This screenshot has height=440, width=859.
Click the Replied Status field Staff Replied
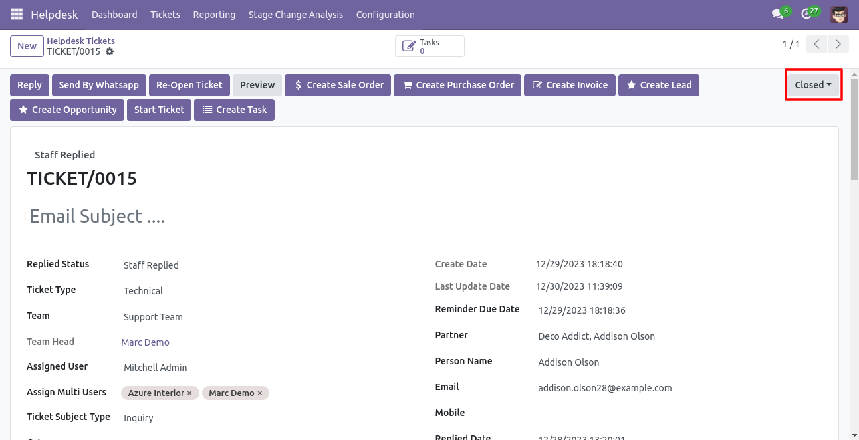click(151, 265)
